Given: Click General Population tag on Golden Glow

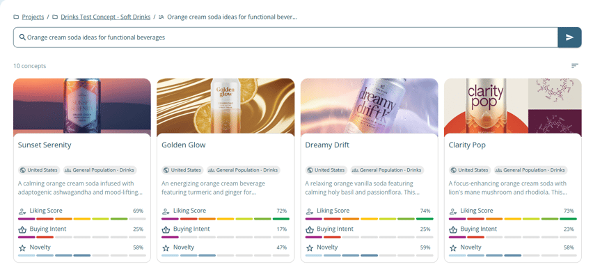Looking at the screenshot, I should point(244,170).
